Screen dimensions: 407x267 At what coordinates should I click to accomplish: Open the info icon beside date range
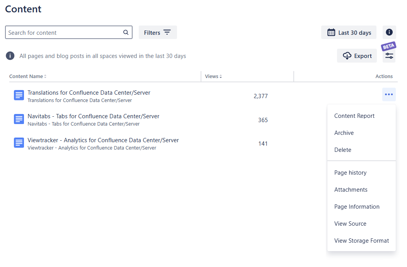[389, 32]
